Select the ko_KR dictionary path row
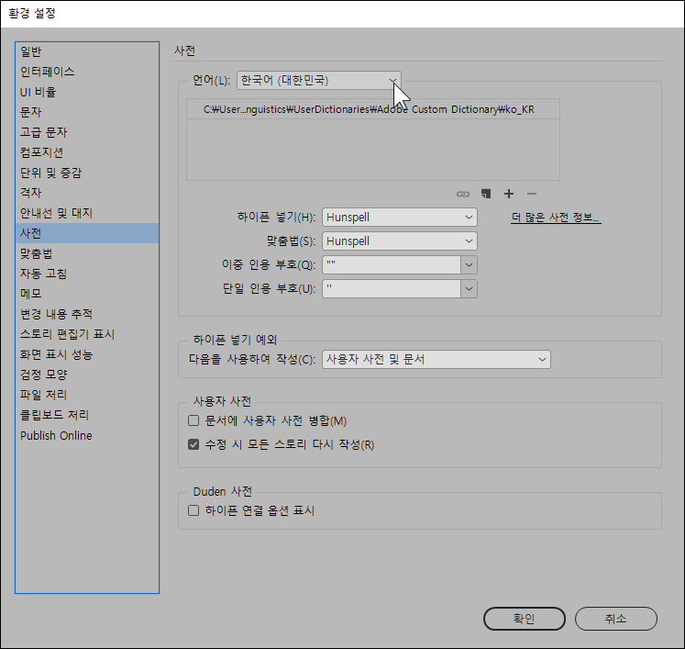Viewport: 685px width, 649px height. (373, 109)
